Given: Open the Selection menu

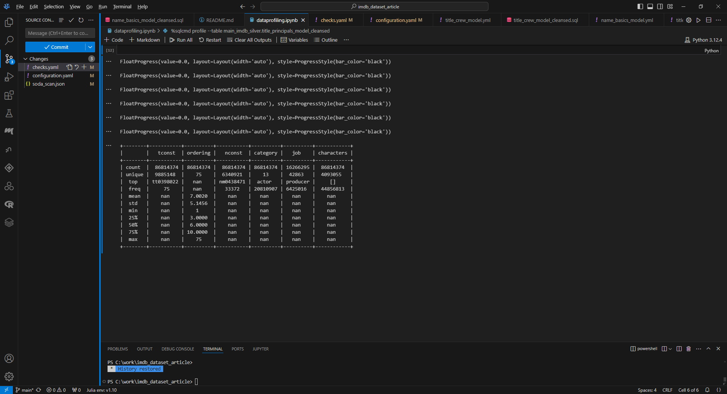Looking at the screenshot, I should (54, 6).
